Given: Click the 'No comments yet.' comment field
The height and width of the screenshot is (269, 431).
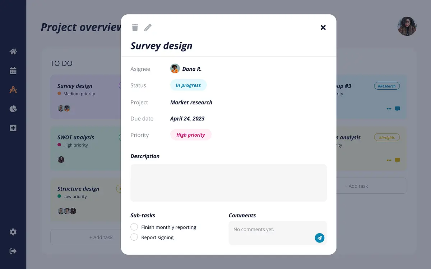Looking at the screenshot, I should [x=271, y=230].
